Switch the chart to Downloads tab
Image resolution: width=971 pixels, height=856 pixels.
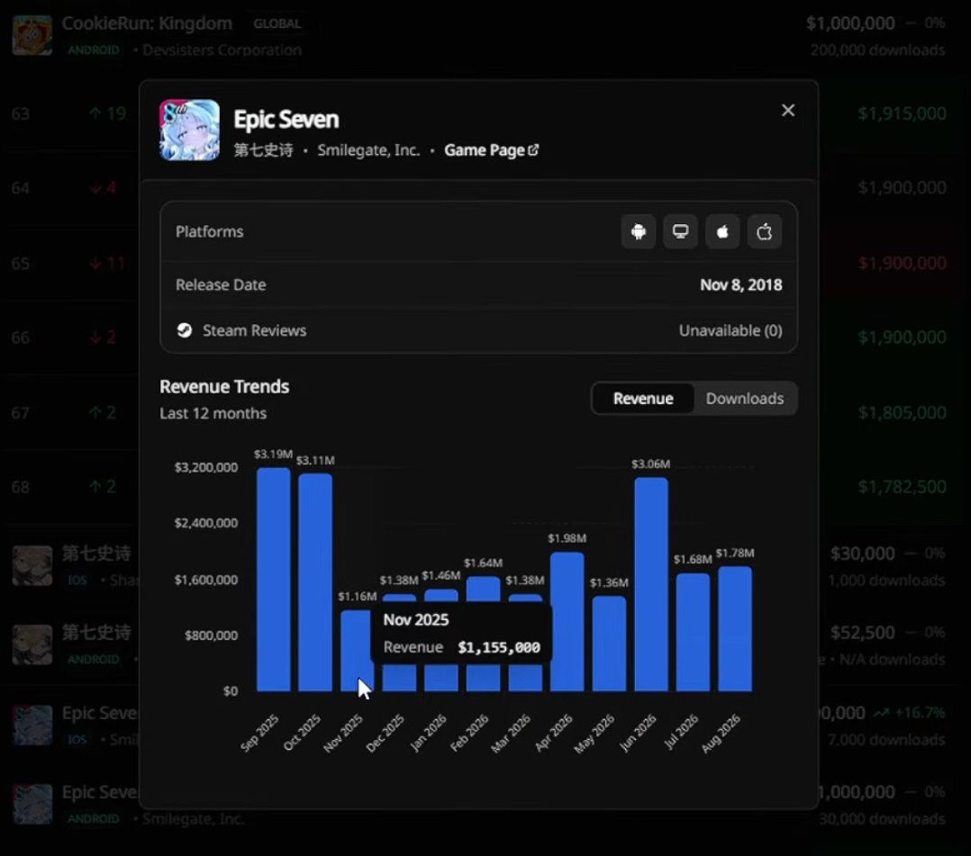click(744, 399)
